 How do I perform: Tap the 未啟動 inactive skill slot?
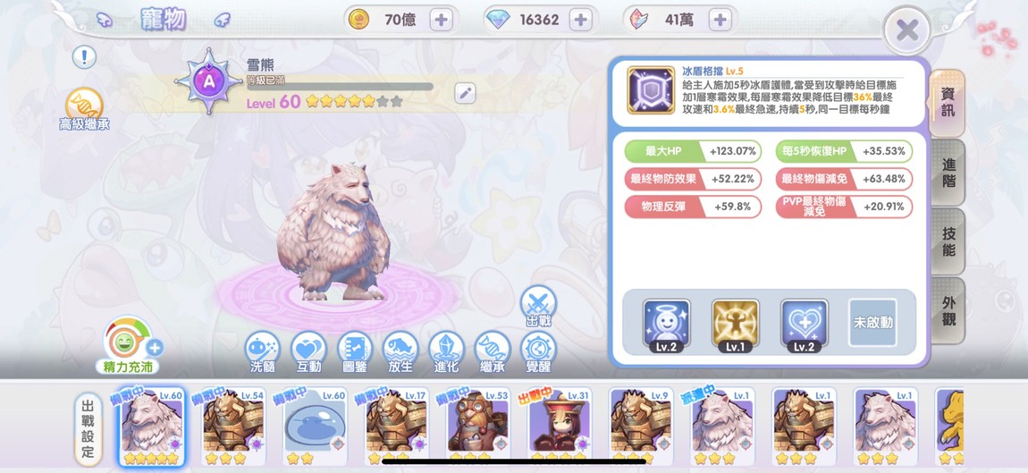(x=872, y=323)
